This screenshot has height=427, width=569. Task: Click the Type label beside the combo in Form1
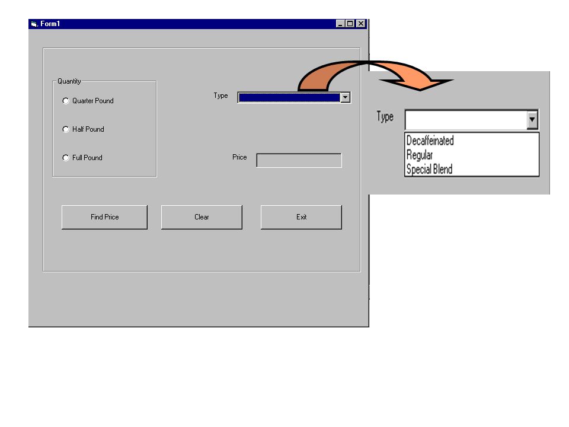tap(220, 96)
